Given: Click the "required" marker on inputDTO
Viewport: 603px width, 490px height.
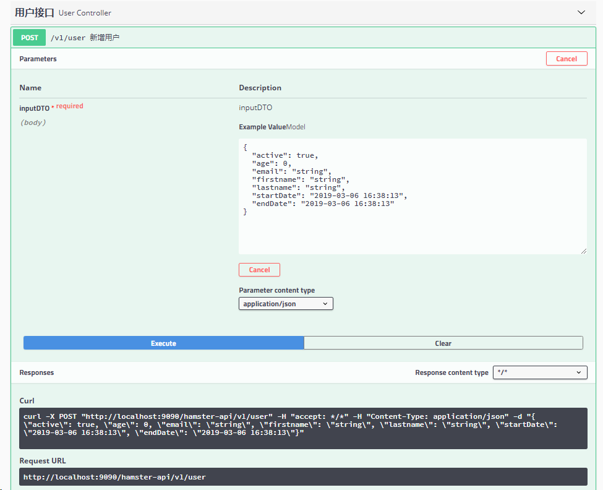Looking at the screenshot, I should 70,106.
